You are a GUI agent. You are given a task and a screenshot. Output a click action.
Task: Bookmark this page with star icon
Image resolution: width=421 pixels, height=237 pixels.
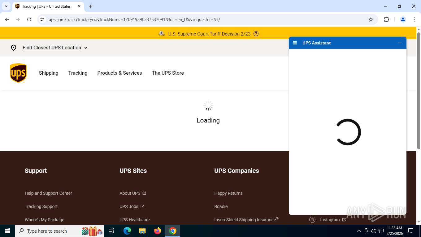pos(371,19)
